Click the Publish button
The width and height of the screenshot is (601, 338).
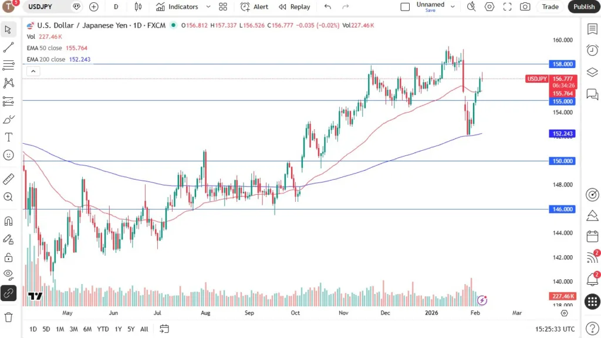click(583, 6)
